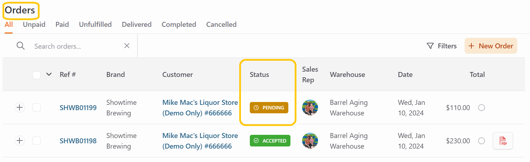
Task: Clear search with the X icon
Action: pos(127,46)
